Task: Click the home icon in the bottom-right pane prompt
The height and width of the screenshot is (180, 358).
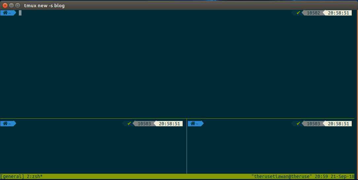Action: pos(193,124)
